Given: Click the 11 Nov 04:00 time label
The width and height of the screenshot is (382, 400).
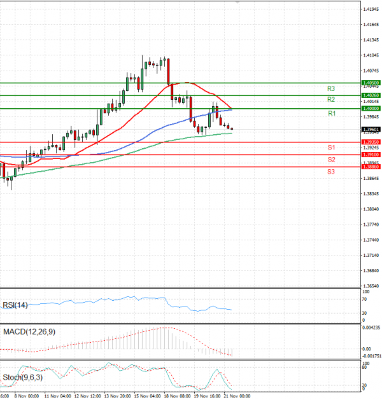Looking at the screenshot, I should click(58, 396).
